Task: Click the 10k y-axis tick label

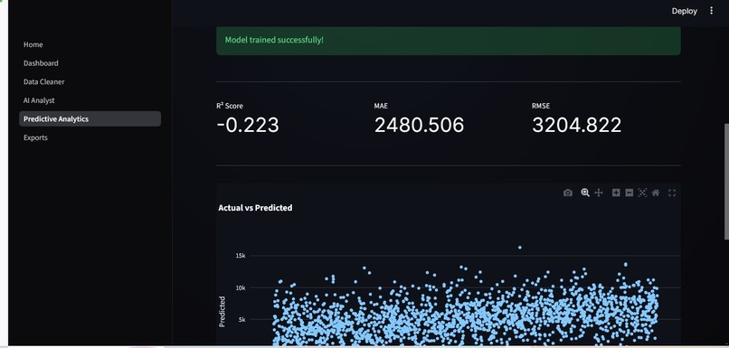Action: pos(241,287)
